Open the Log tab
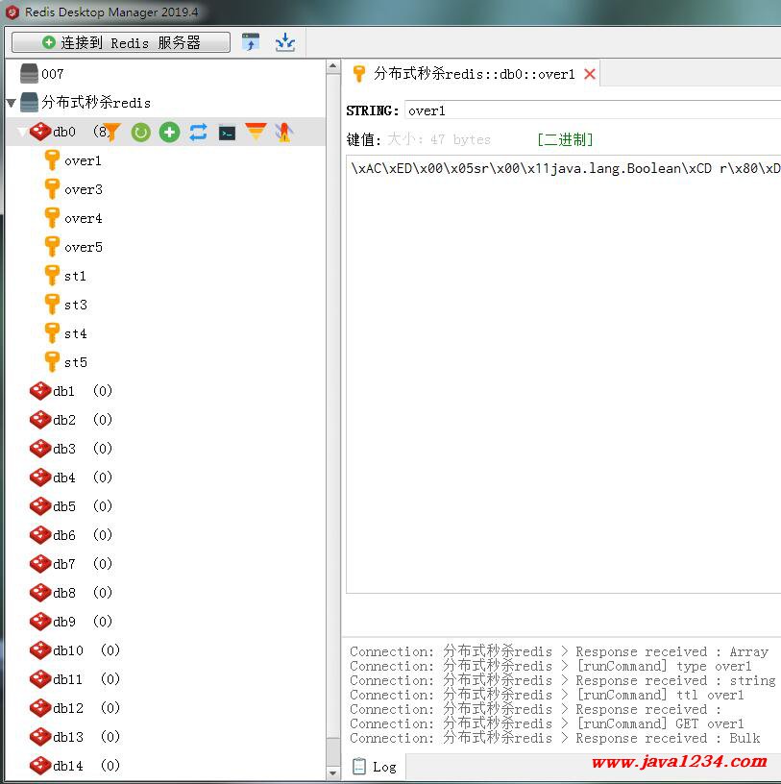This screenshot has width=781, height=784. (x=375, y=767)
